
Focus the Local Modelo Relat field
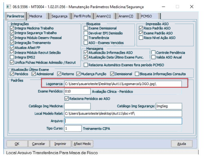[123, 113]
